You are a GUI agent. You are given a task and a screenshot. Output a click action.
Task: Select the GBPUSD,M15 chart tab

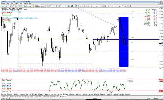coord(63,96)
